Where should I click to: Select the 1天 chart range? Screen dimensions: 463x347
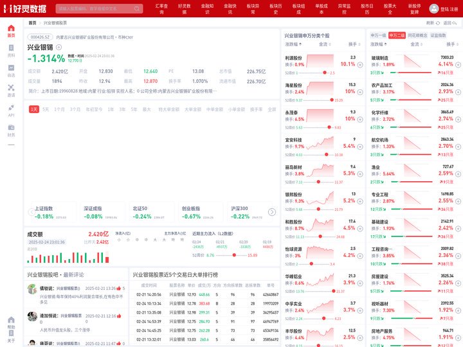(34, 109)
